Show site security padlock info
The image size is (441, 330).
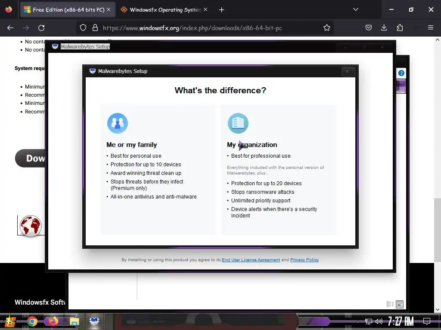coord(95,28)
